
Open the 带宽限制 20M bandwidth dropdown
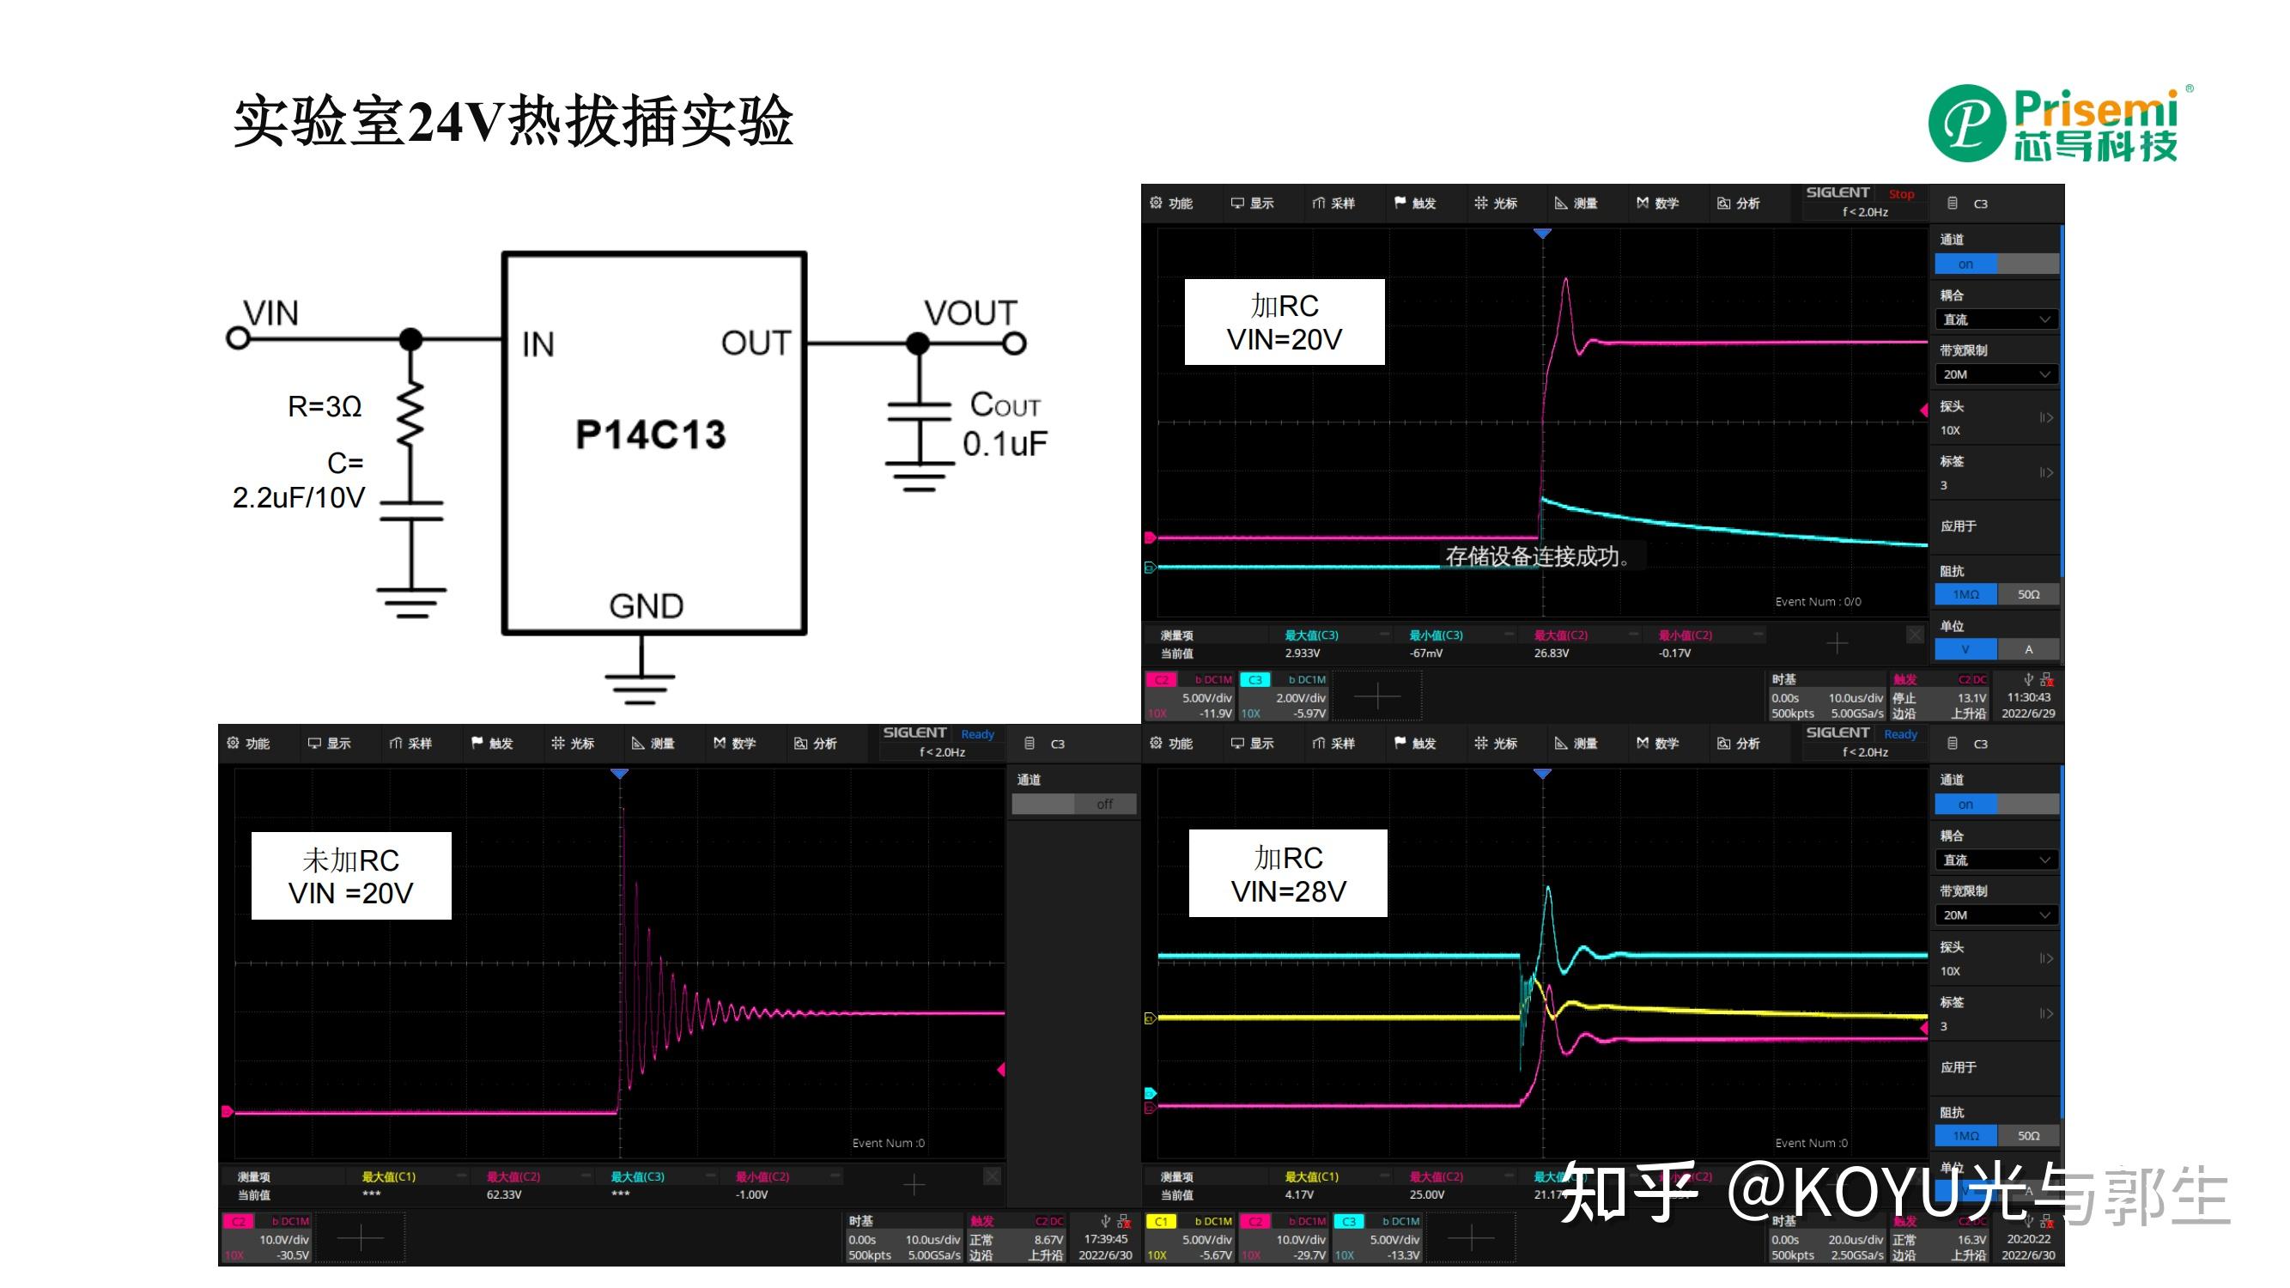pos(1995,374)
